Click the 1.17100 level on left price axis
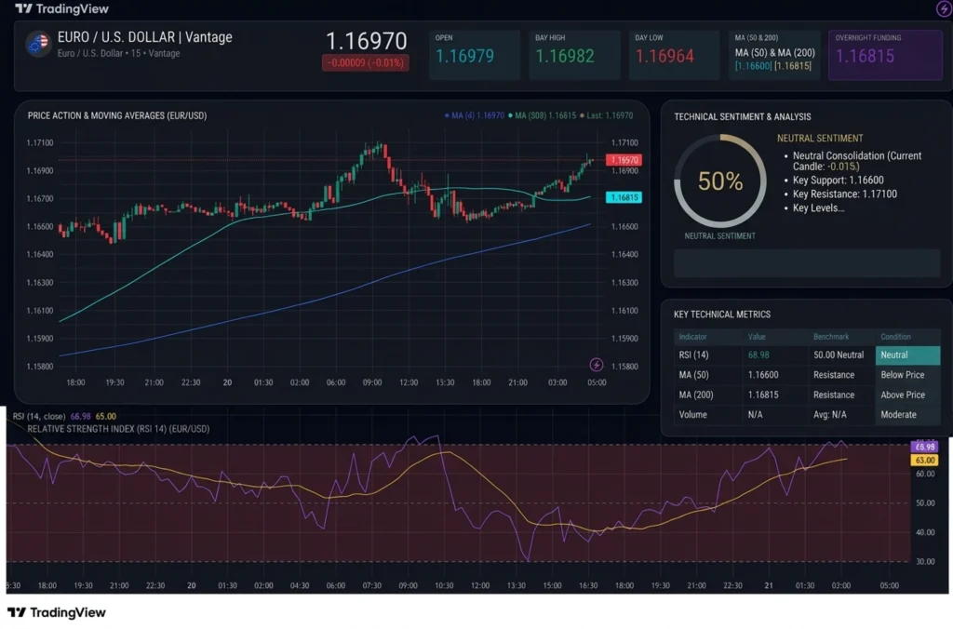This screenshot has width=953, height=629. click(39, 142)
